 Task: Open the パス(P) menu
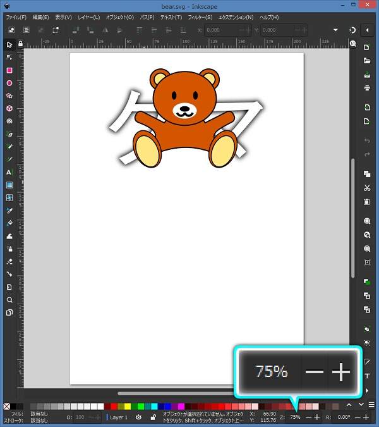click(147, 17)
